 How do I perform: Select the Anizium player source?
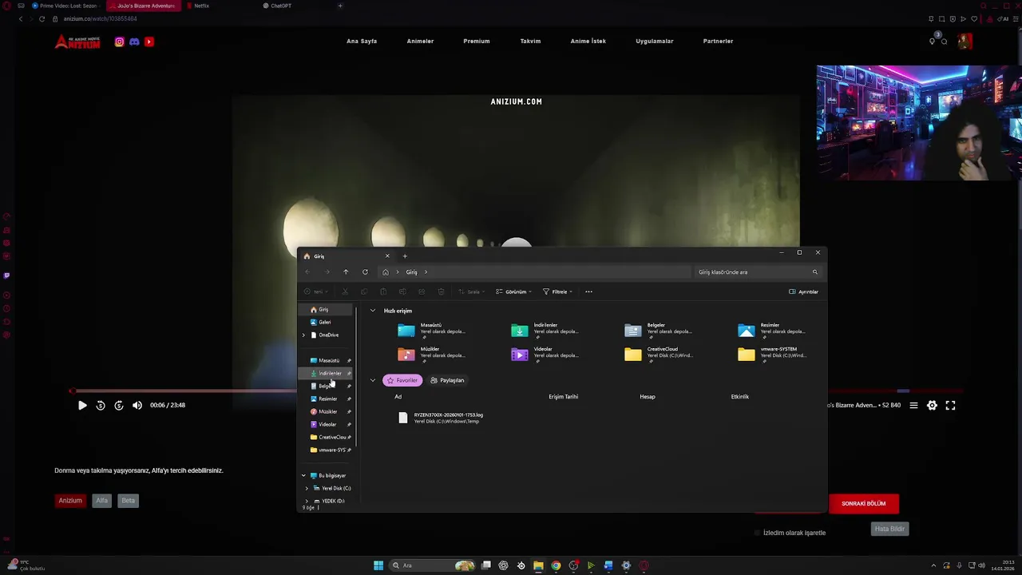[x=70, y=501]
